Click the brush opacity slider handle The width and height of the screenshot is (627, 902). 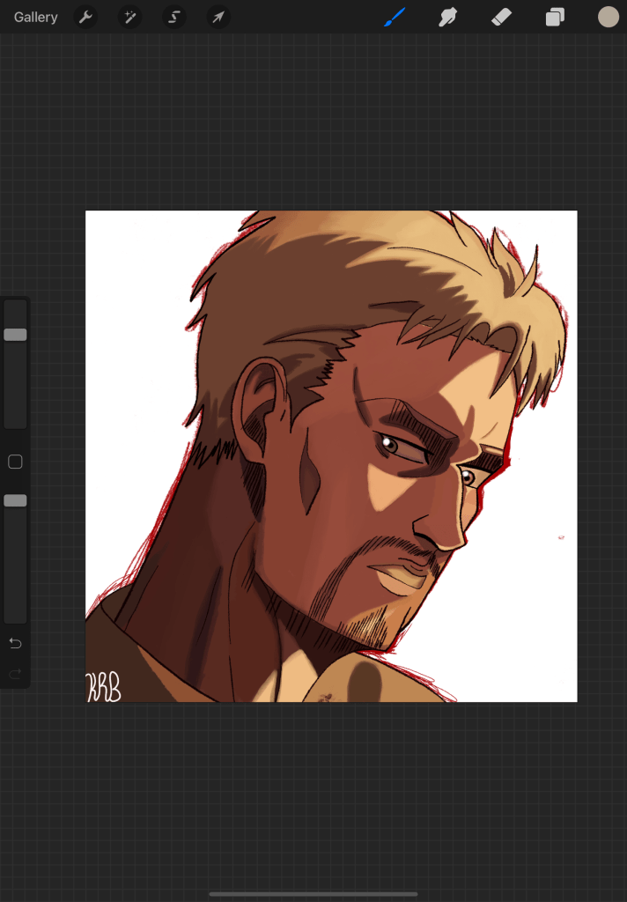click(x=16, y=500)
